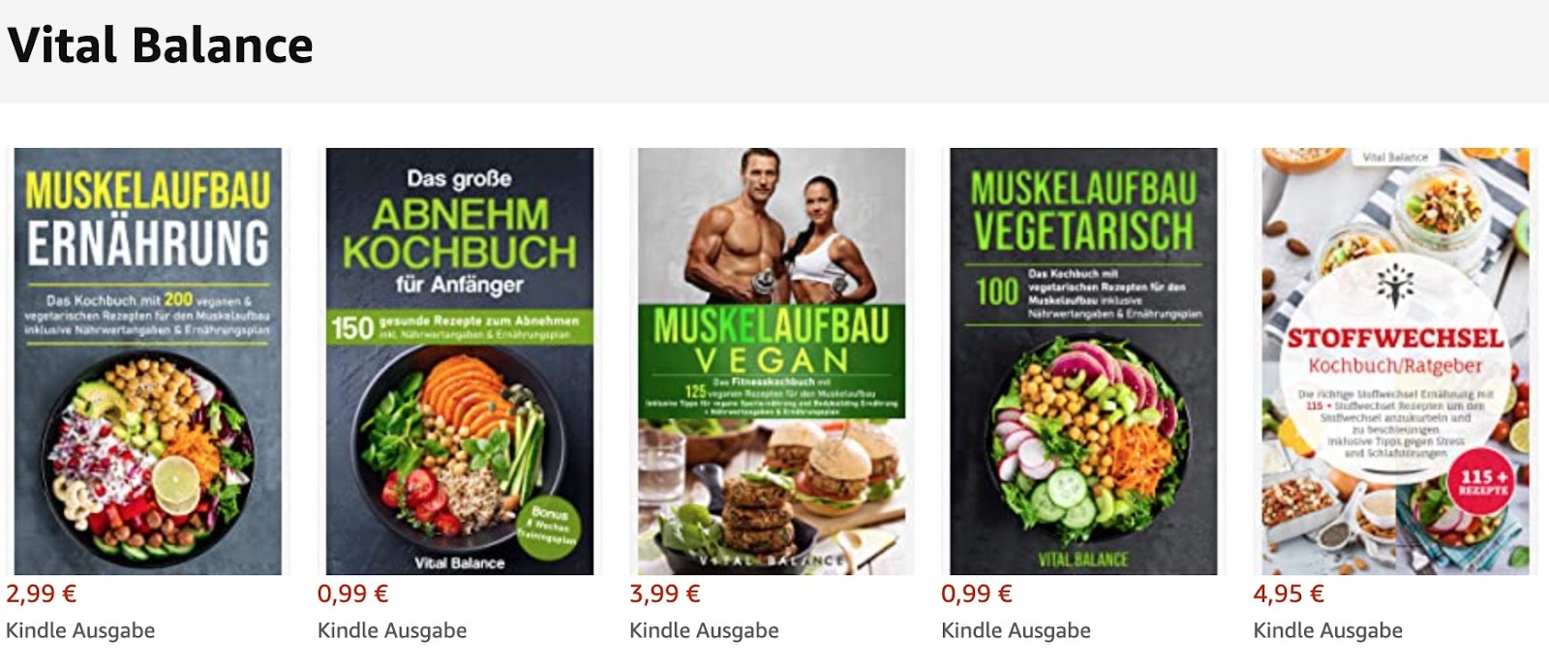Click the 3,99 € price link
Image resolution: width=1549 pixels, height=668 pixels.
click(665, 593)
